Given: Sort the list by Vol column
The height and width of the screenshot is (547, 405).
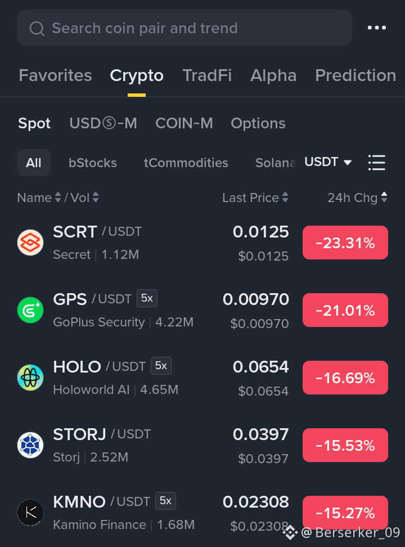Looking at the screenshot, I should [85, 198].
